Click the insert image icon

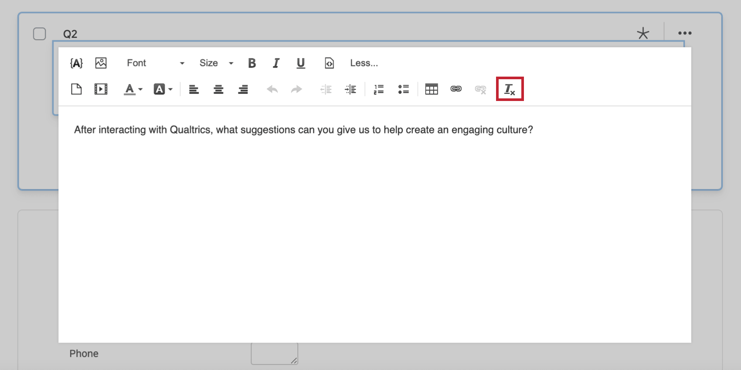tap(101, 63)
